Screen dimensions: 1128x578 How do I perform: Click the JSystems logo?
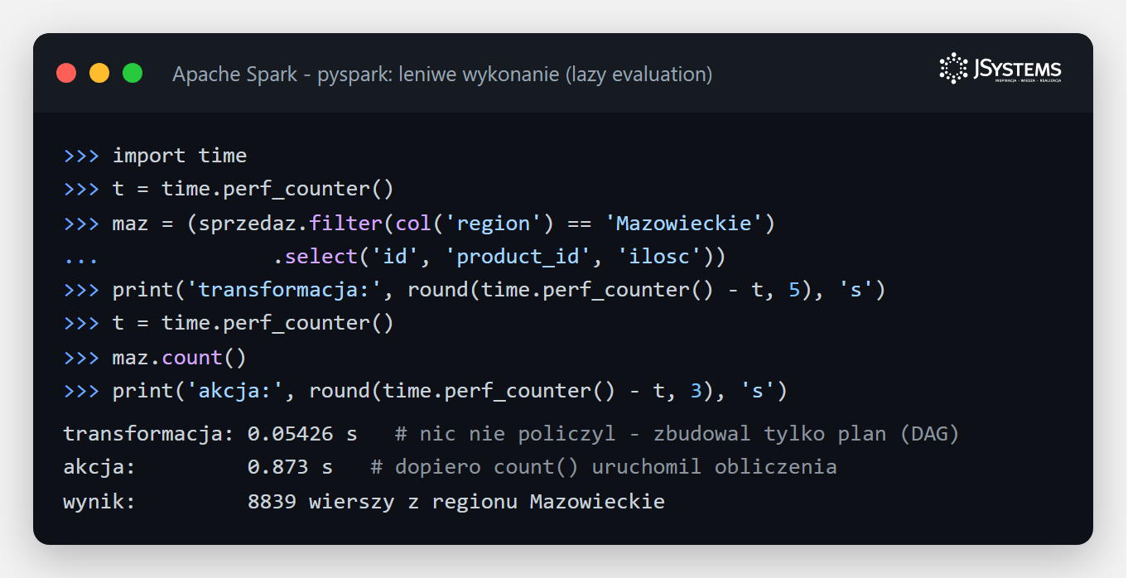click(1000, 69)
